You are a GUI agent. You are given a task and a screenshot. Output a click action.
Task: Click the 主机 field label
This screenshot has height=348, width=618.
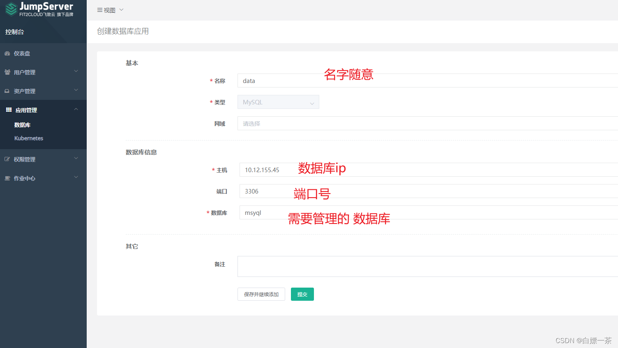click(x=222, y=170)
